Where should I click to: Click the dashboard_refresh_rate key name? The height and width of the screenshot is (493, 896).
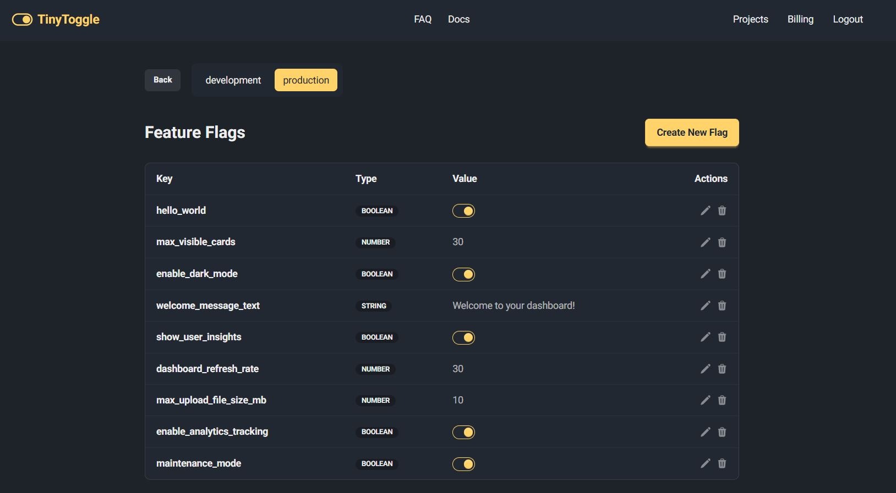(x=207, y=369)
